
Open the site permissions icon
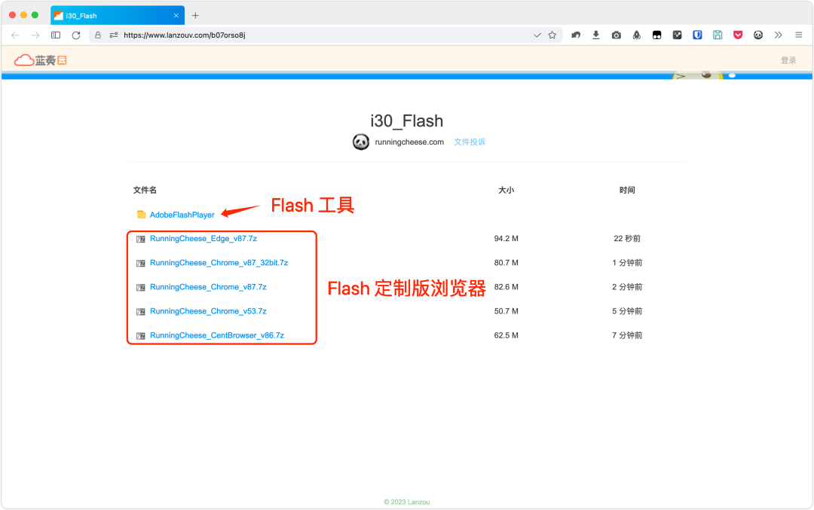coord(114,35)
